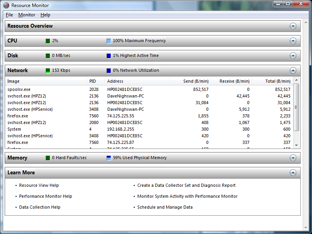The width and height of the screenshot is (312, 234).
Task: Click the light blue Maximum Frequency indicator
Action: 109,41
